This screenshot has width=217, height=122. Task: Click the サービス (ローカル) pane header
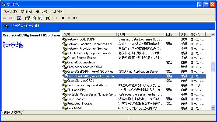(x=25, y=26)
